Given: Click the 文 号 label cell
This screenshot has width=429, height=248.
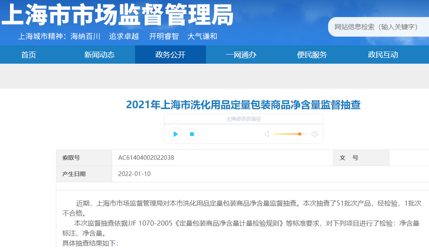Looking at the screenshot, I should [361, 158].
